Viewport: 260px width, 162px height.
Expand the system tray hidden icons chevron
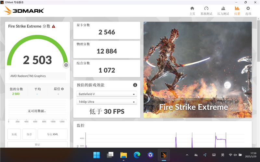pyautogui.click(x=187, y=155)
